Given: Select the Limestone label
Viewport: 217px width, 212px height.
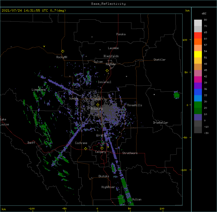Looking at the screenshot, I should (x=39, y=90).
